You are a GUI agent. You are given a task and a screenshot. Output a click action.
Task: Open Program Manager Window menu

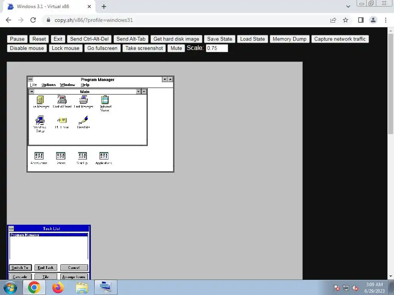tap(67, 85)
